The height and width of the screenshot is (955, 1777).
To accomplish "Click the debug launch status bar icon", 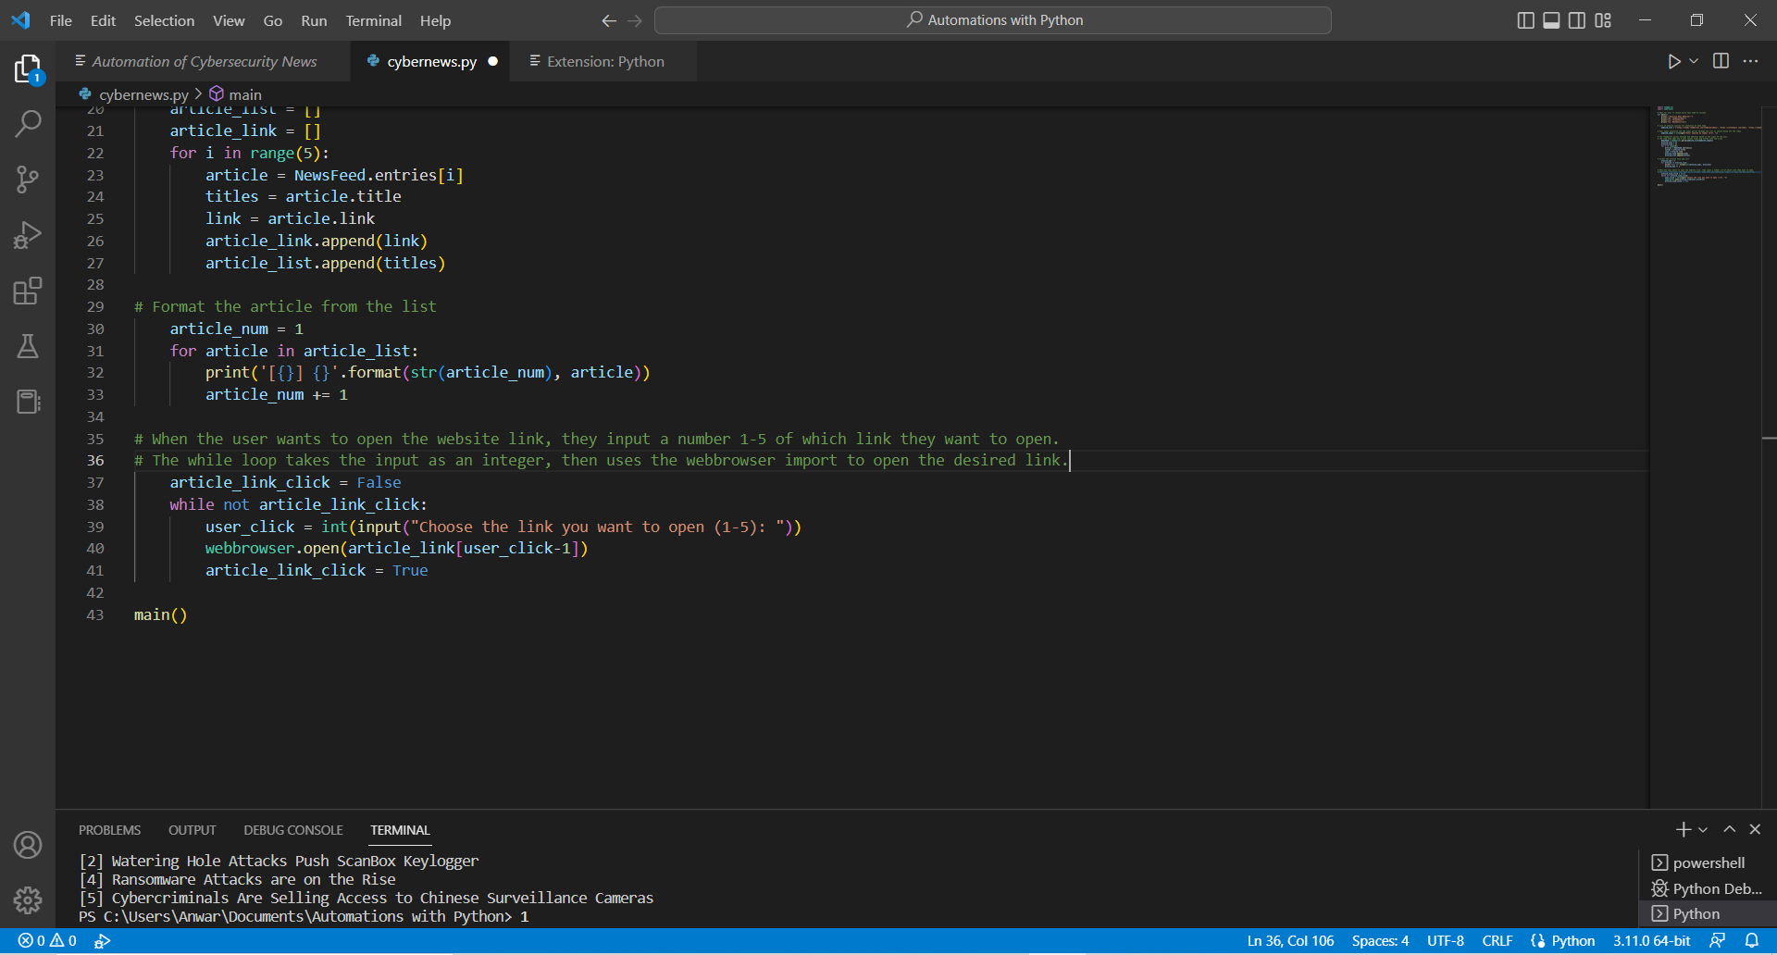I will (x=102, y=940).
